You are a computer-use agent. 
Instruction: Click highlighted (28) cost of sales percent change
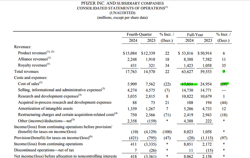coord(224,84)
